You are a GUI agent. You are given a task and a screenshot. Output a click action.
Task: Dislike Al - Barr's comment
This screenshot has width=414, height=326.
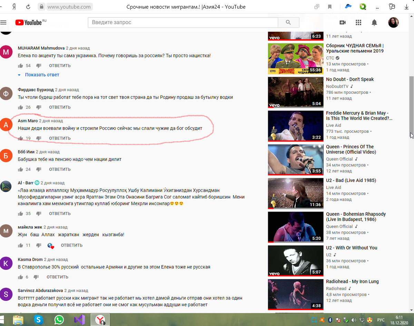(x=39, y=214)
